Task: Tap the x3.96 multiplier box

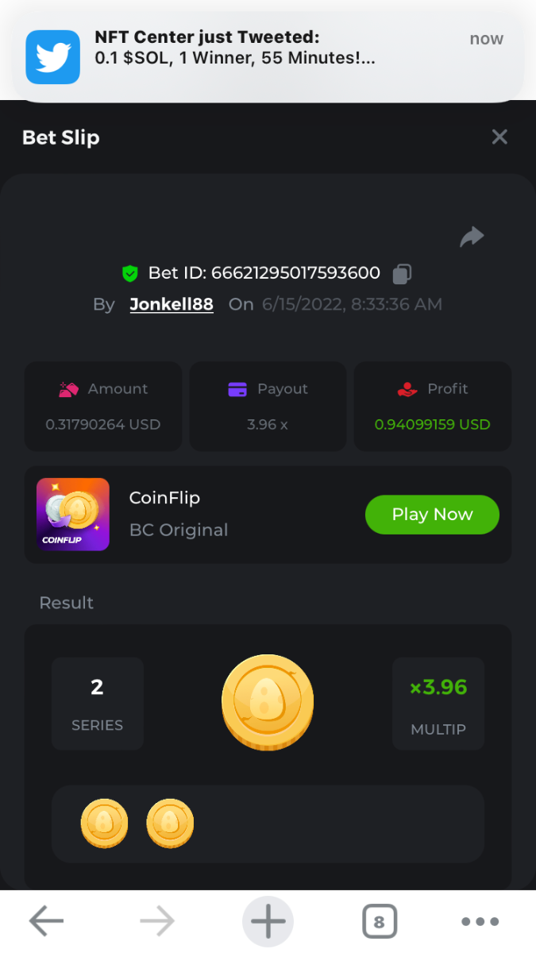Action: pos(438,704)
